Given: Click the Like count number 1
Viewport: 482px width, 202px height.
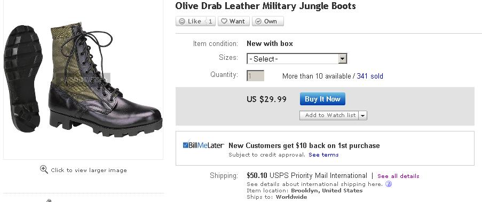Looking at the screenshot, I should point(210,21).
